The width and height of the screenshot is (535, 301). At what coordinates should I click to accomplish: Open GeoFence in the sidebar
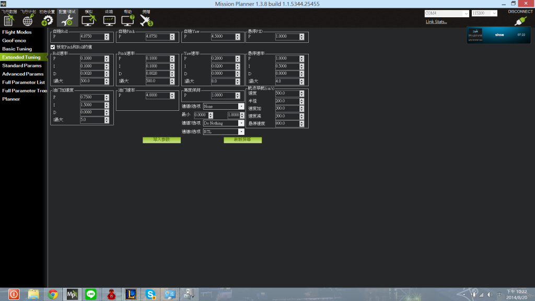click(x=14, y=41)
